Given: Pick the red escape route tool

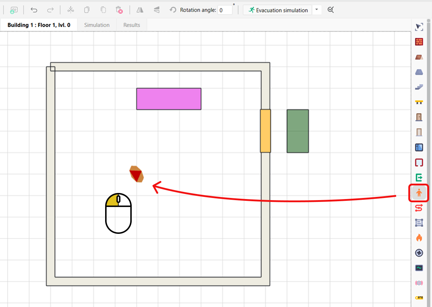Looking at the screenshot, I should 419,208.
